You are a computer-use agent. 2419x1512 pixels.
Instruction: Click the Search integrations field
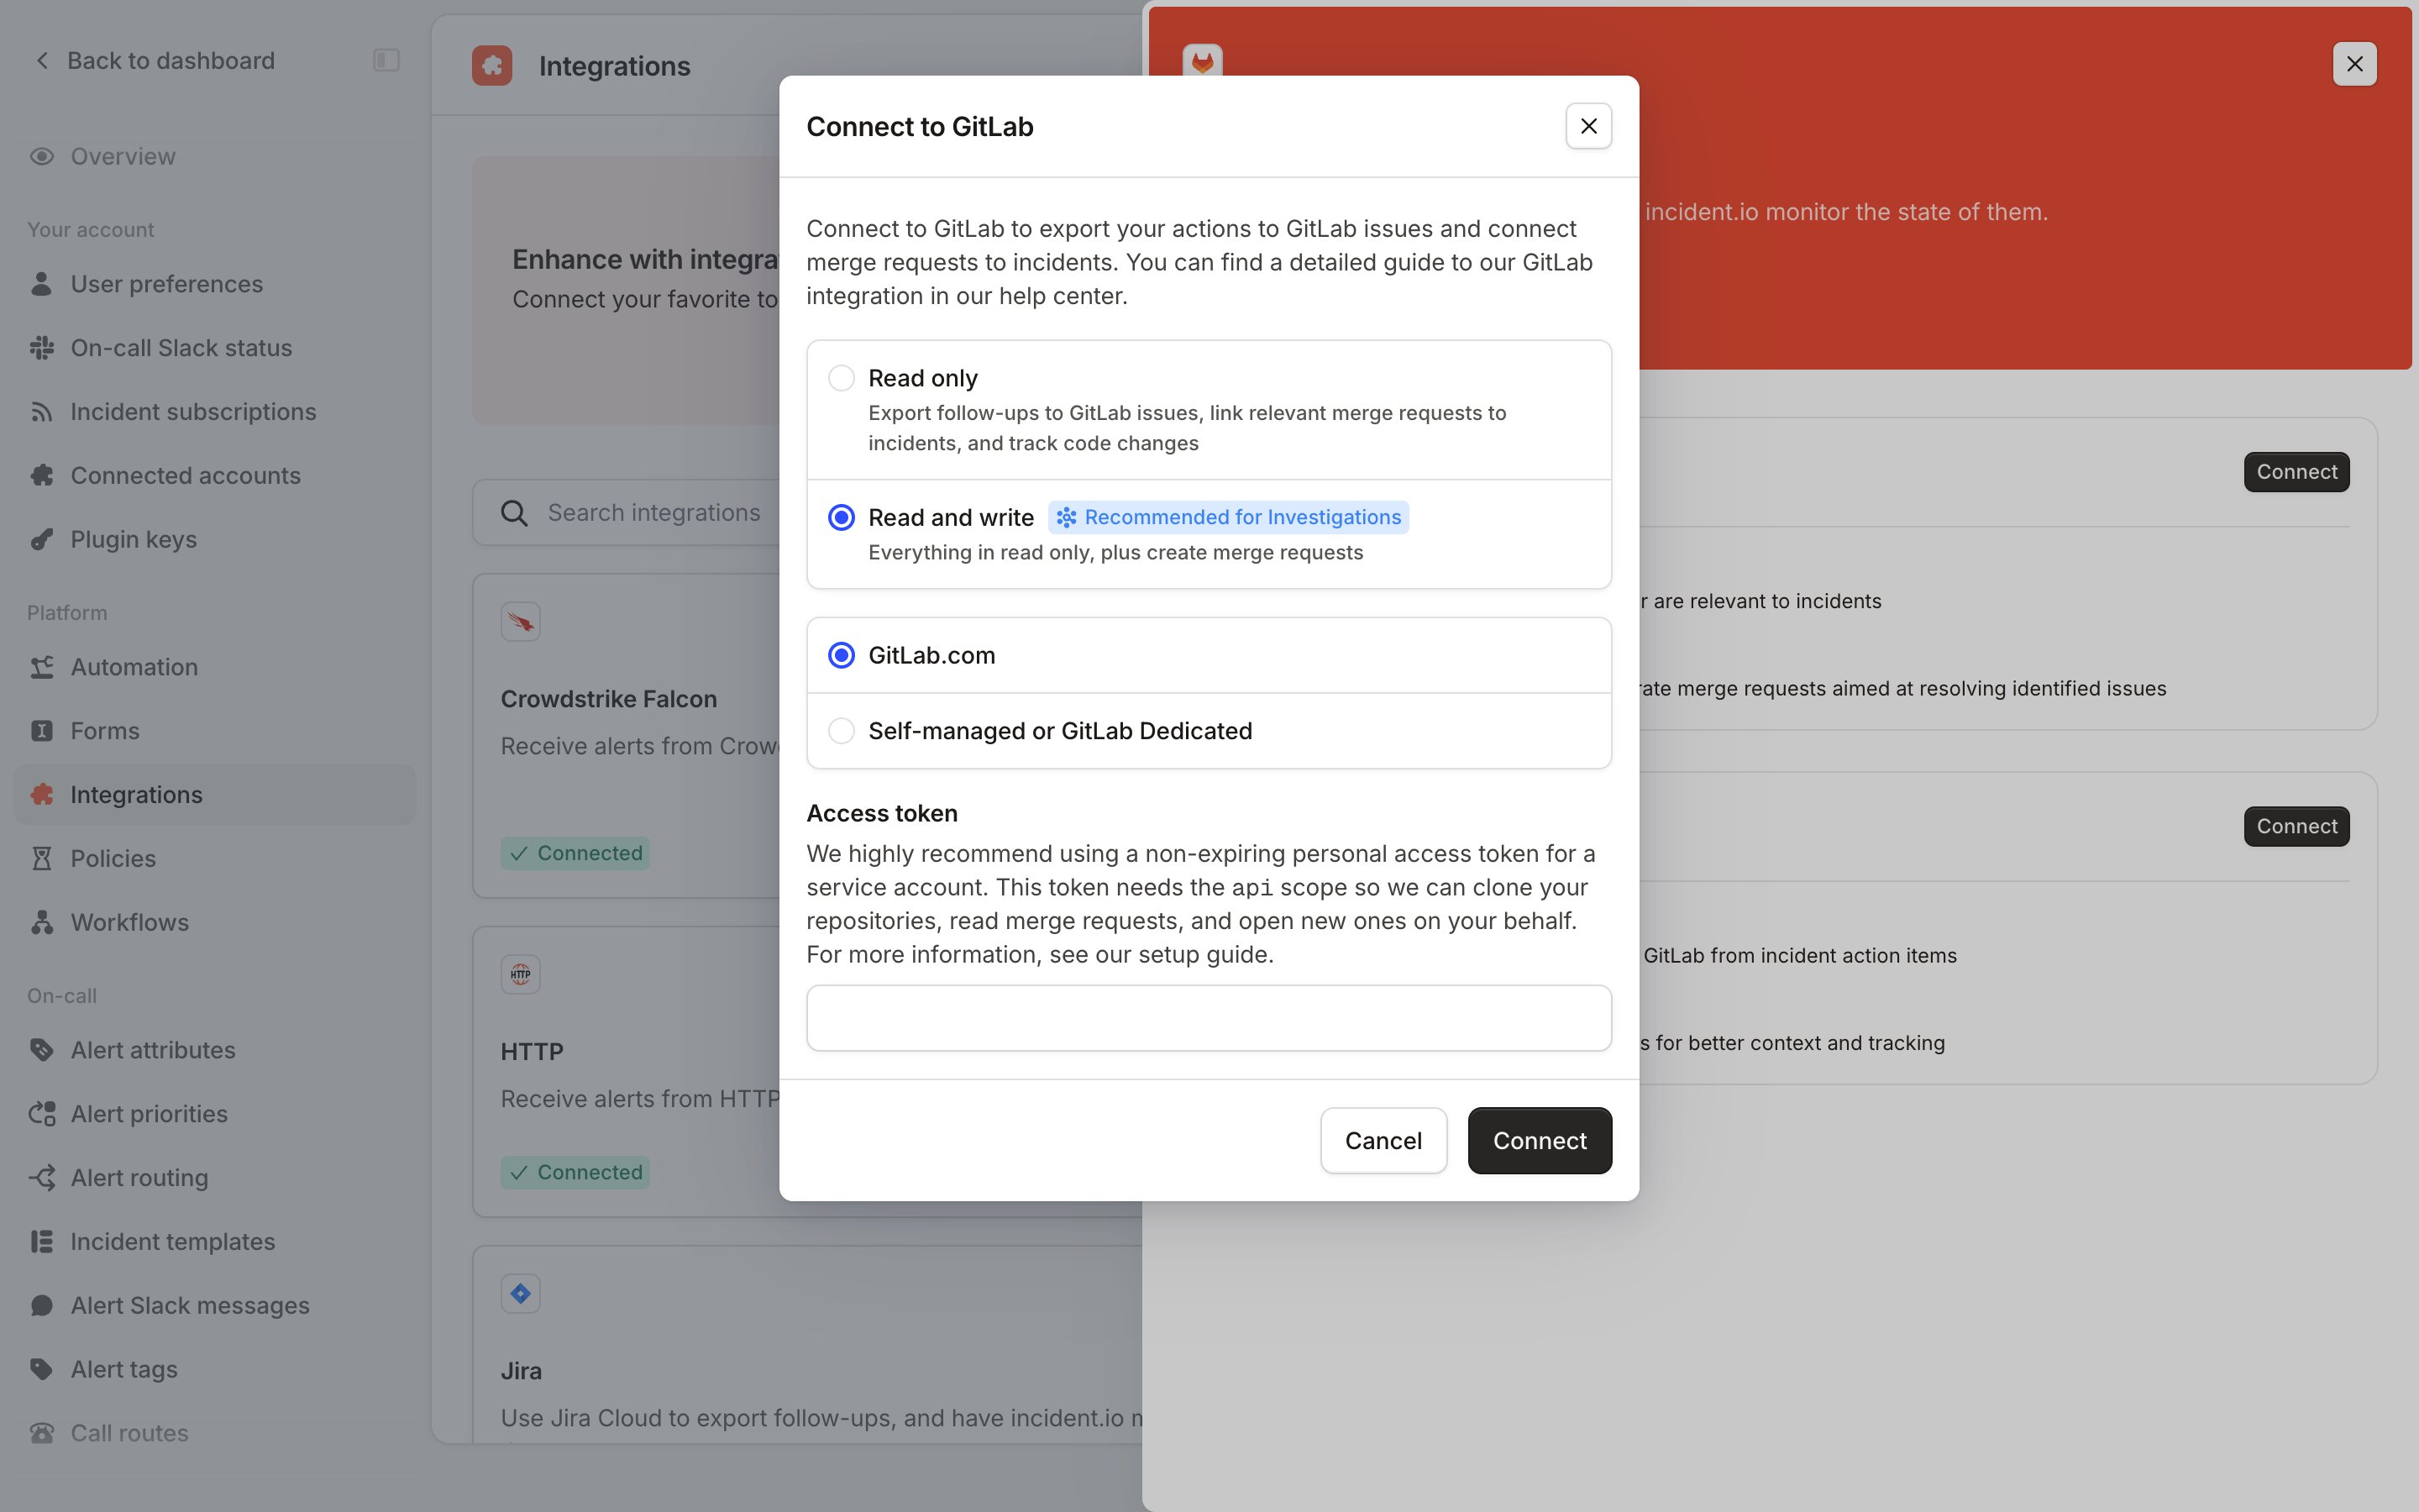[x=653, y=513]
